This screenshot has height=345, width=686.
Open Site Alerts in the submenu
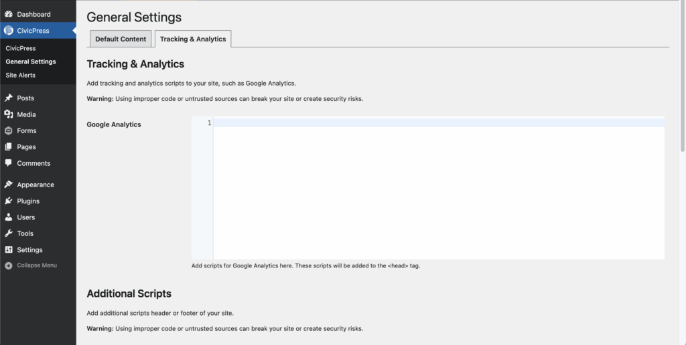click(x=21, y=75)
